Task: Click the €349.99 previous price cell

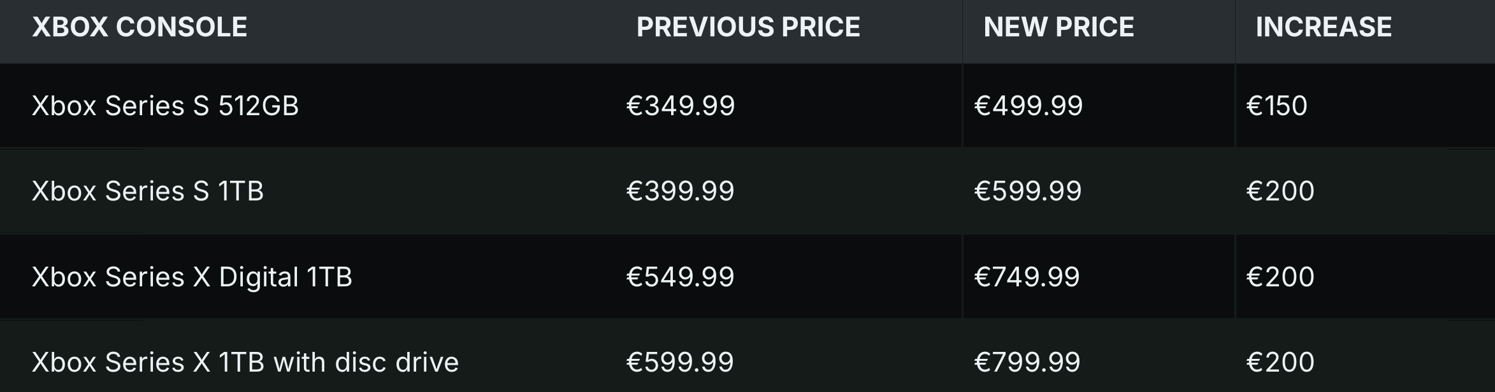Action: coord(680,106)
